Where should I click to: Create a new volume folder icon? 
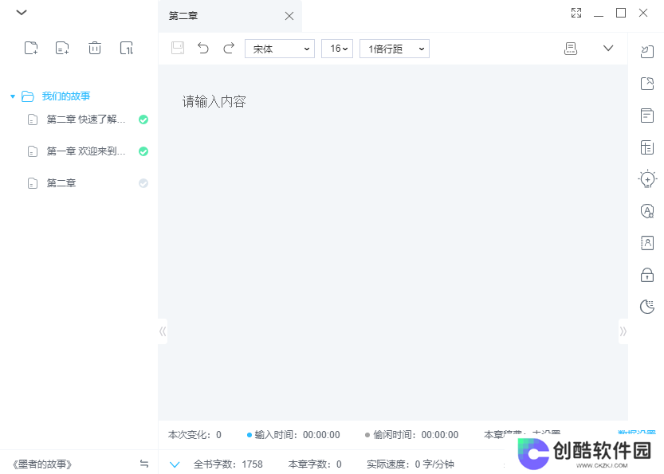31,48
